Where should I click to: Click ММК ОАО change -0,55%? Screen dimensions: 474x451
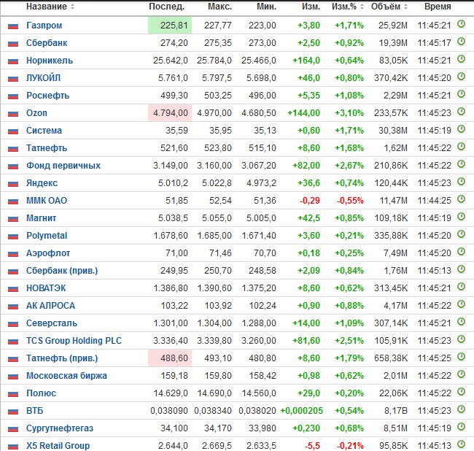point(350,201)
